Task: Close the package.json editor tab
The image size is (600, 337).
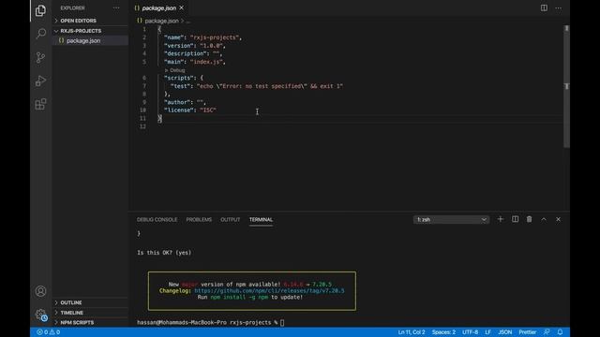Action: (x=181, y=7)
